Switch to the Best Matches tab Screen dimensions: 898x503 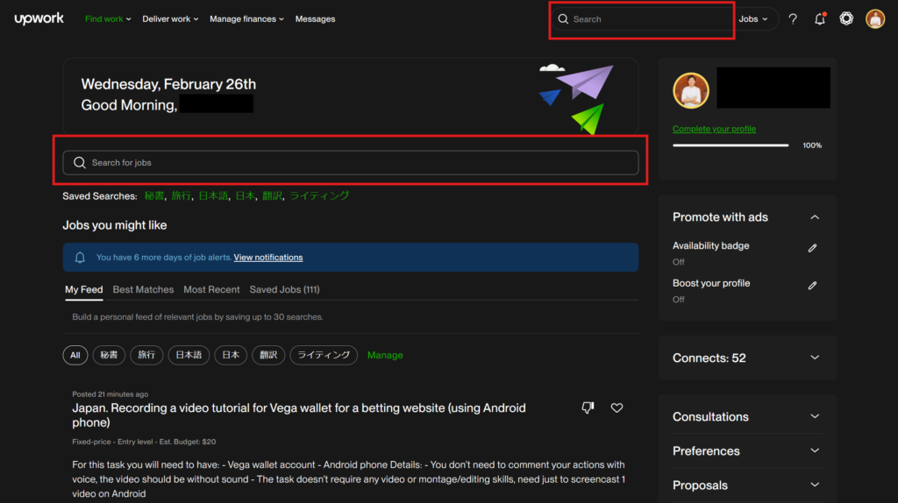(x=143, y=289)
